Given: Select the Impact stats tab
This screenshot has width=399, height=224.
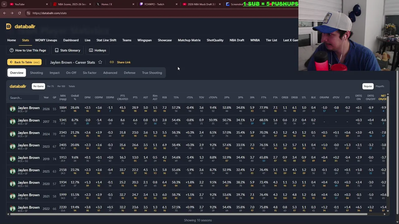Looking at the screenshot, I should click(55, 73).
